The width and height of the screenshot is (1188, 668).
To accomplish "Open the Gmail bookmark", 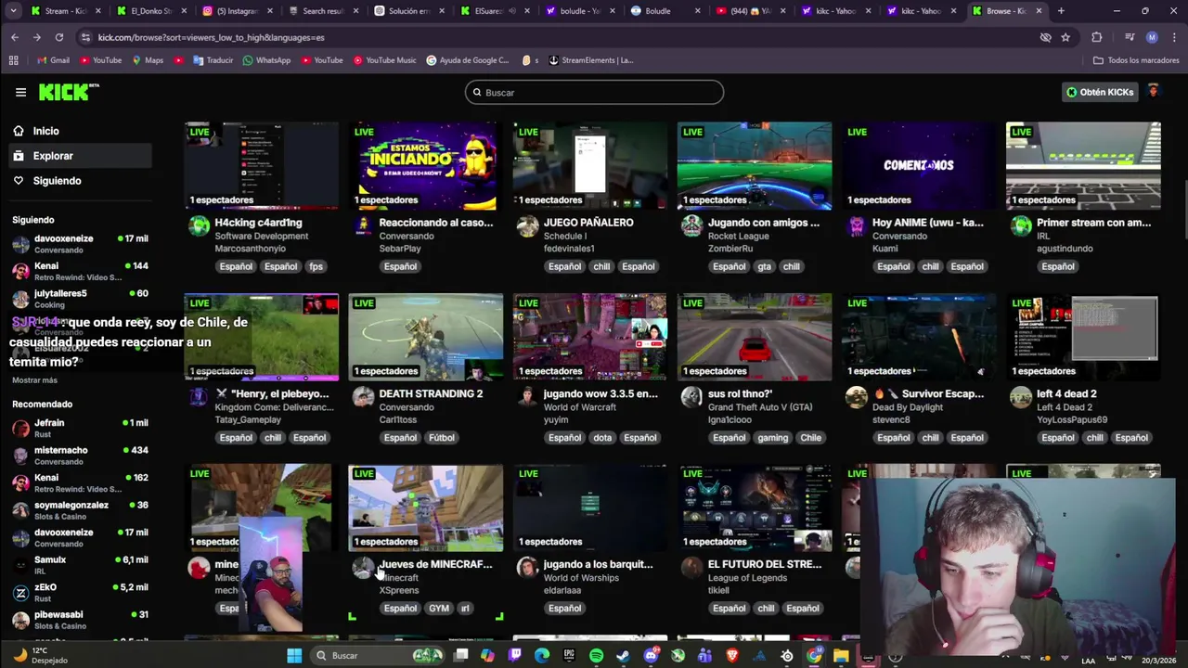I will pyautogui.click(x=53, y=60).
